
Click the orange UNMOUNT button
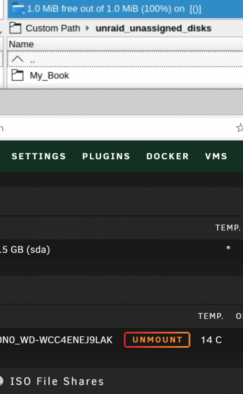(x=157, y=340)
